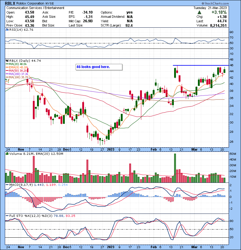Screen dimensions: 241x250
Task: Click the RSI(14) 62.76 indicator label
Action: tap(21, 30)
